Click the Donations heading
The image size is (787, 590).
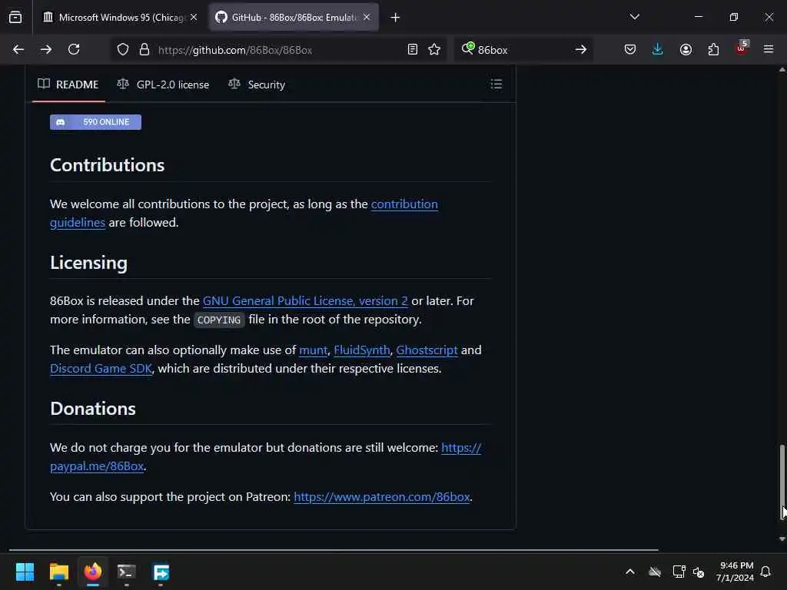coord(93,409)
